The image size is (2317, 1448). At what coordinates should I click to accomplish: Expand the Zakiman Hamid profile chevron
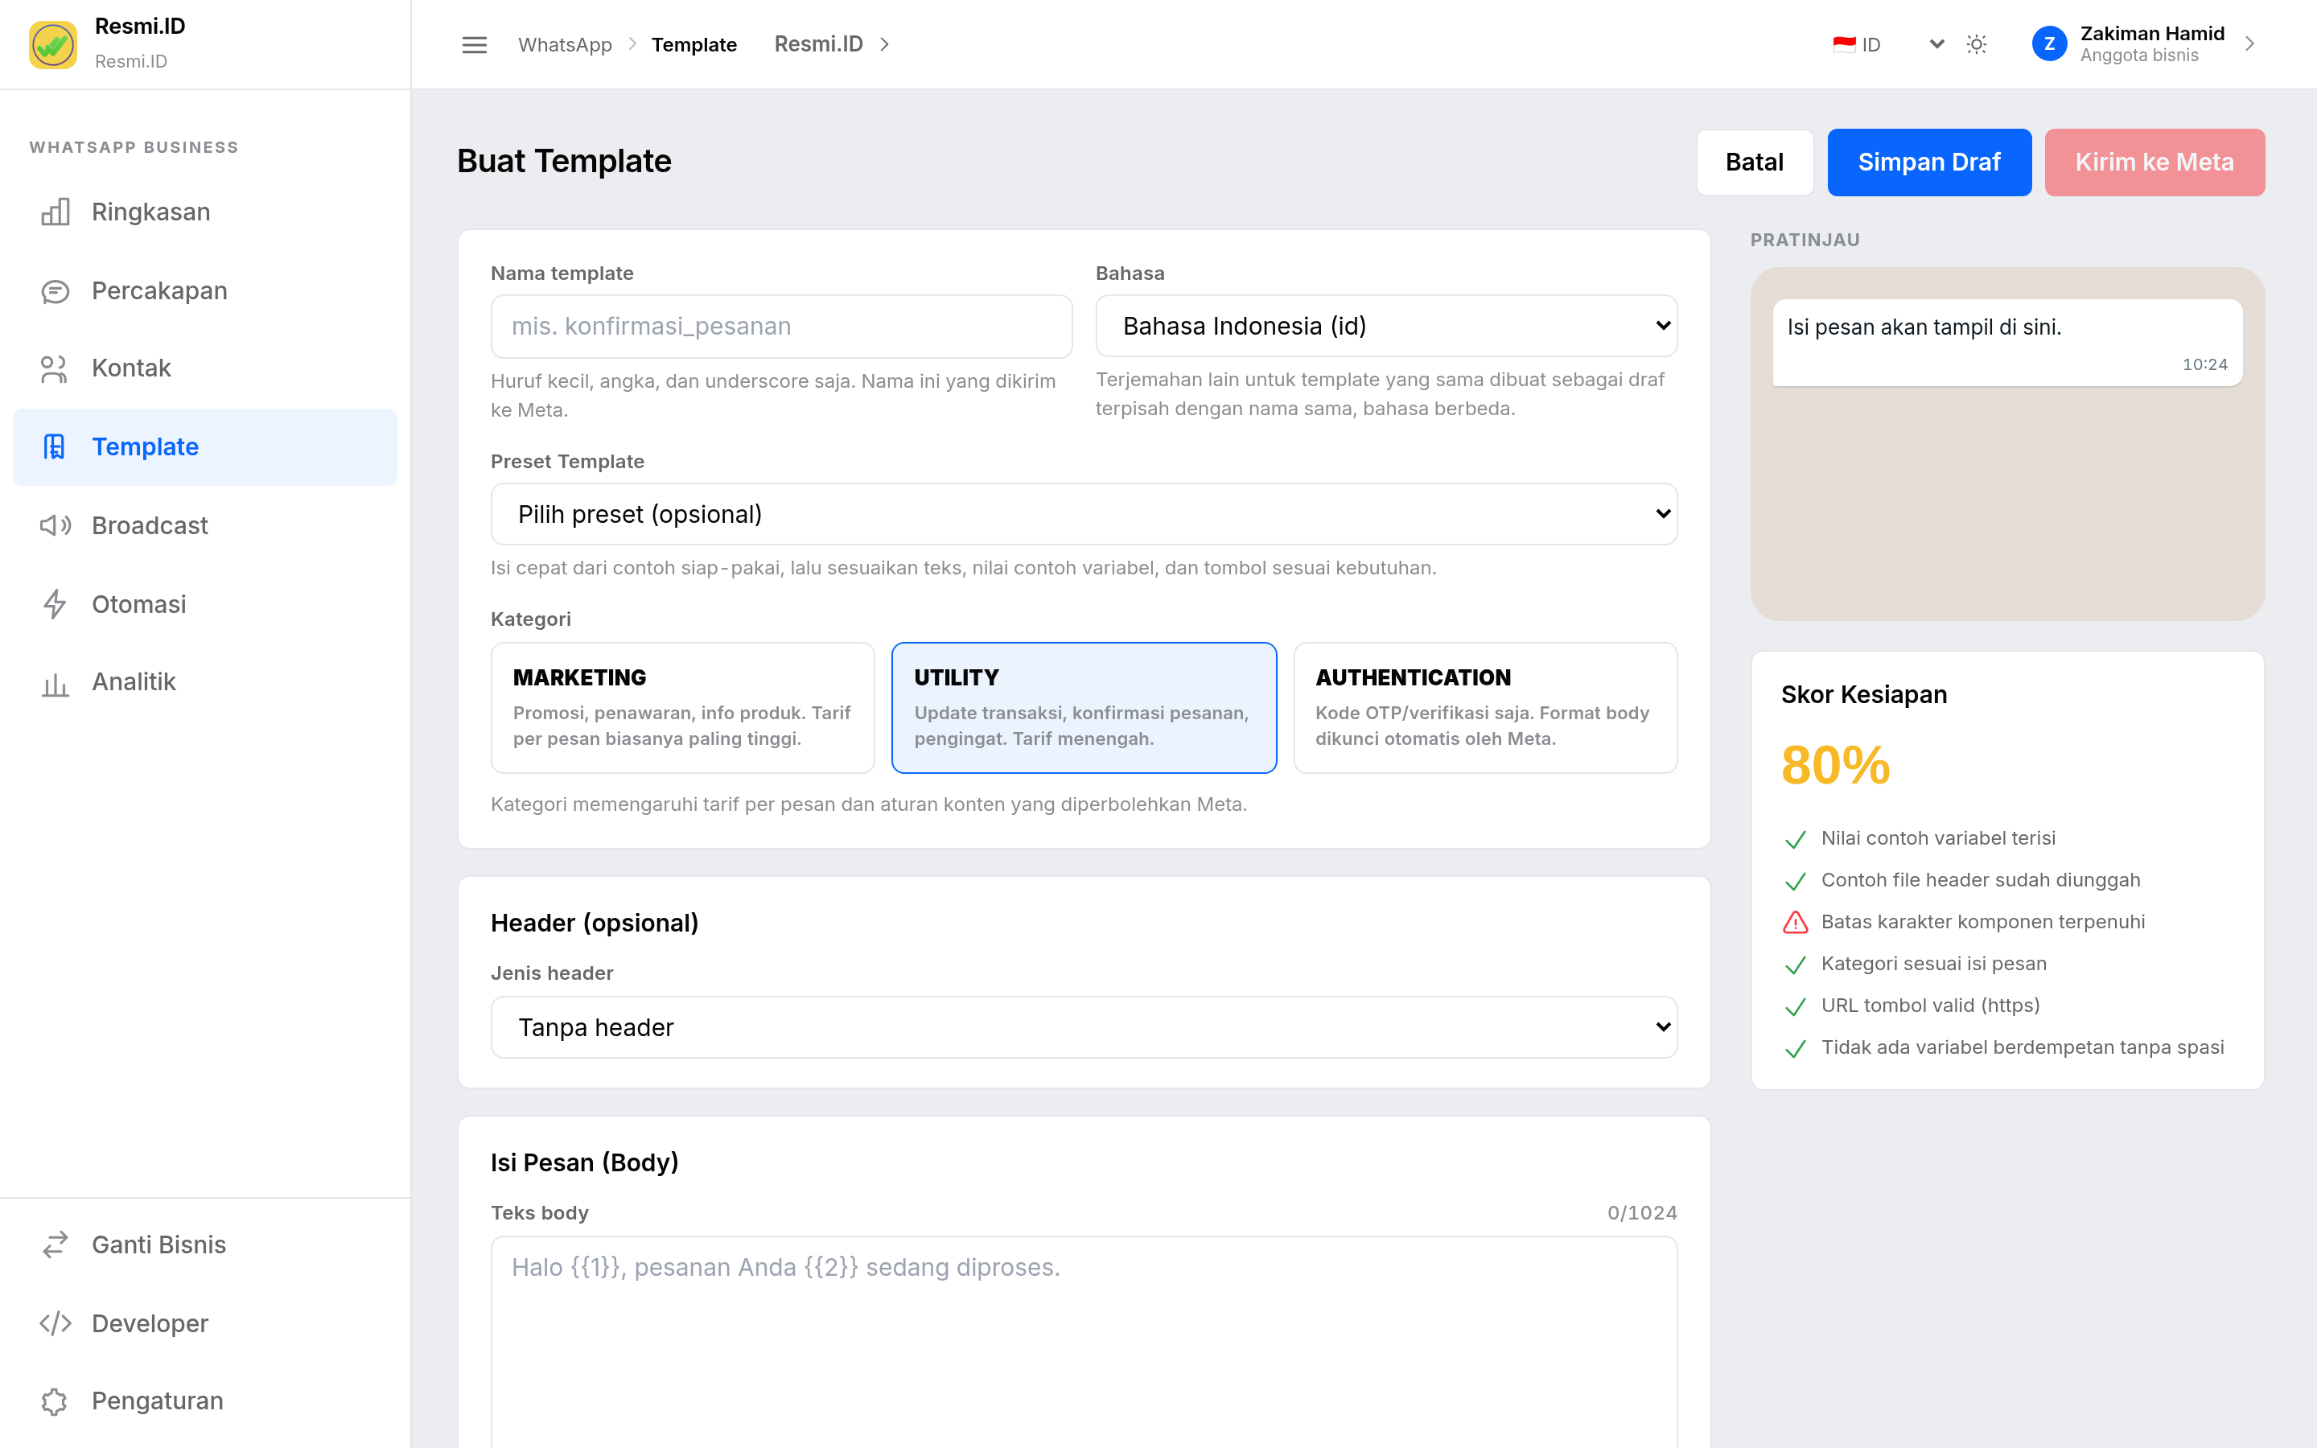[x=2249, y=44]
